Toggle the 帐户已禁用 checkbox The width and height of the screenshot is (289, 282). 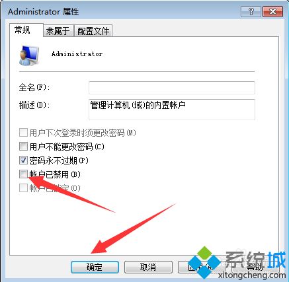pyautogui.click(x=23, y=174)
